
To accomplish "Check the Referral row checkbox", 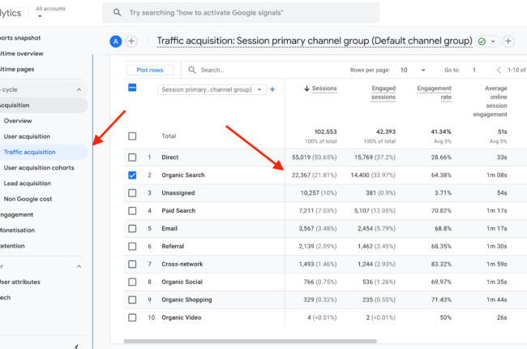I will click(x=132, y=247).
